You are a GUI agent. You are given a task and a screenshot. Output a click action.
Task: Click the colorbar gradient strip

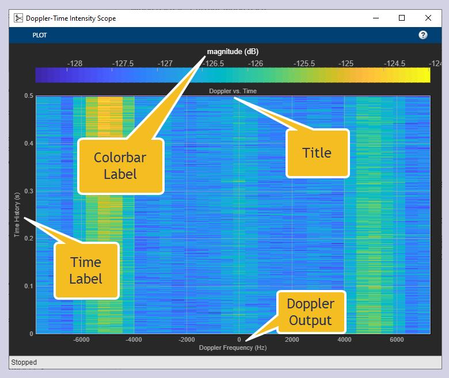(233, 75)
